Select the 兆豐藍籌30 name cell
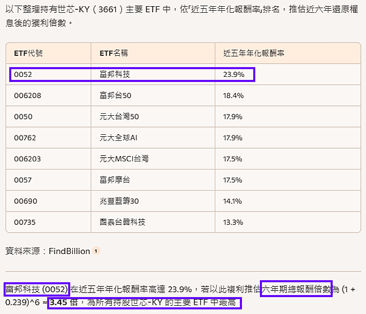The height and width of the screenshot is (314, 366). tap(153, 201)
